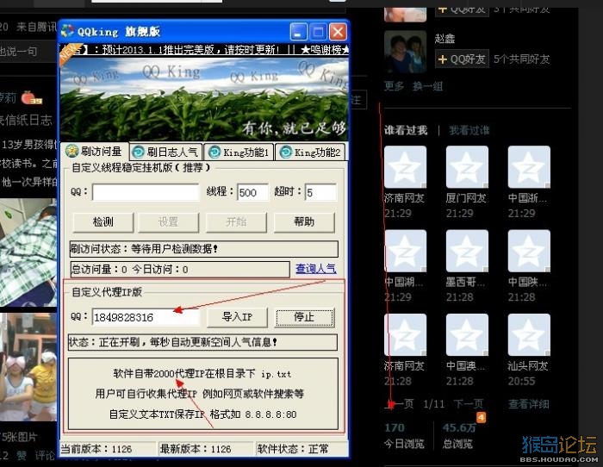The height and width of the screenshot is (467, 603).
Task: Click the 总访问量：0 今日访问：0 field
Action: point(180,270)
